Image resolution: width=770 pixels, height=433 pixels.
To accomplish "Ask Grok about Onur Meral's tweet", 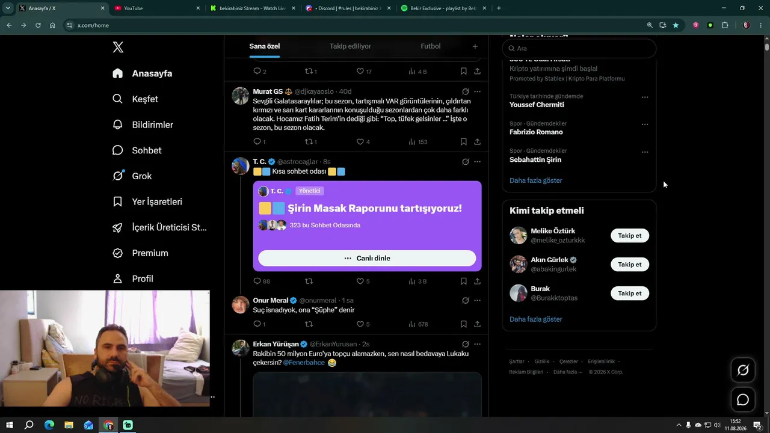I will coord(465,301).
